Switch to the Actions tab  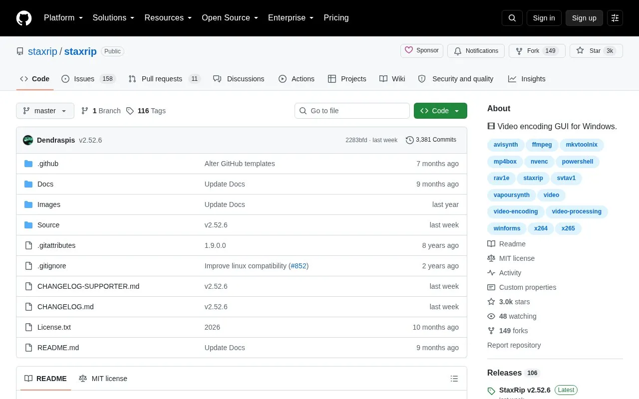[x=297, y=79]
